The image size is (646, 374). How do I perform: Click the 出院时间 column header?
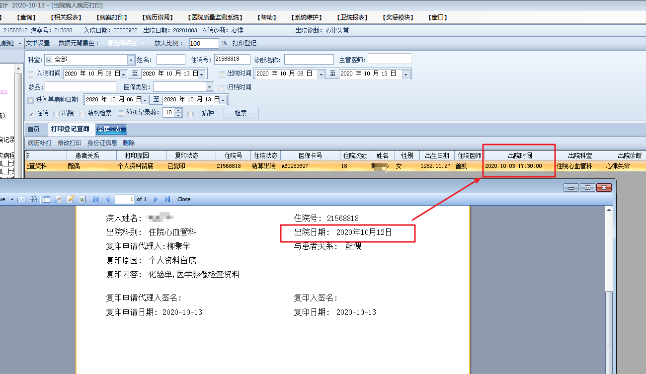pyautogui.click(x=520, y=155)
